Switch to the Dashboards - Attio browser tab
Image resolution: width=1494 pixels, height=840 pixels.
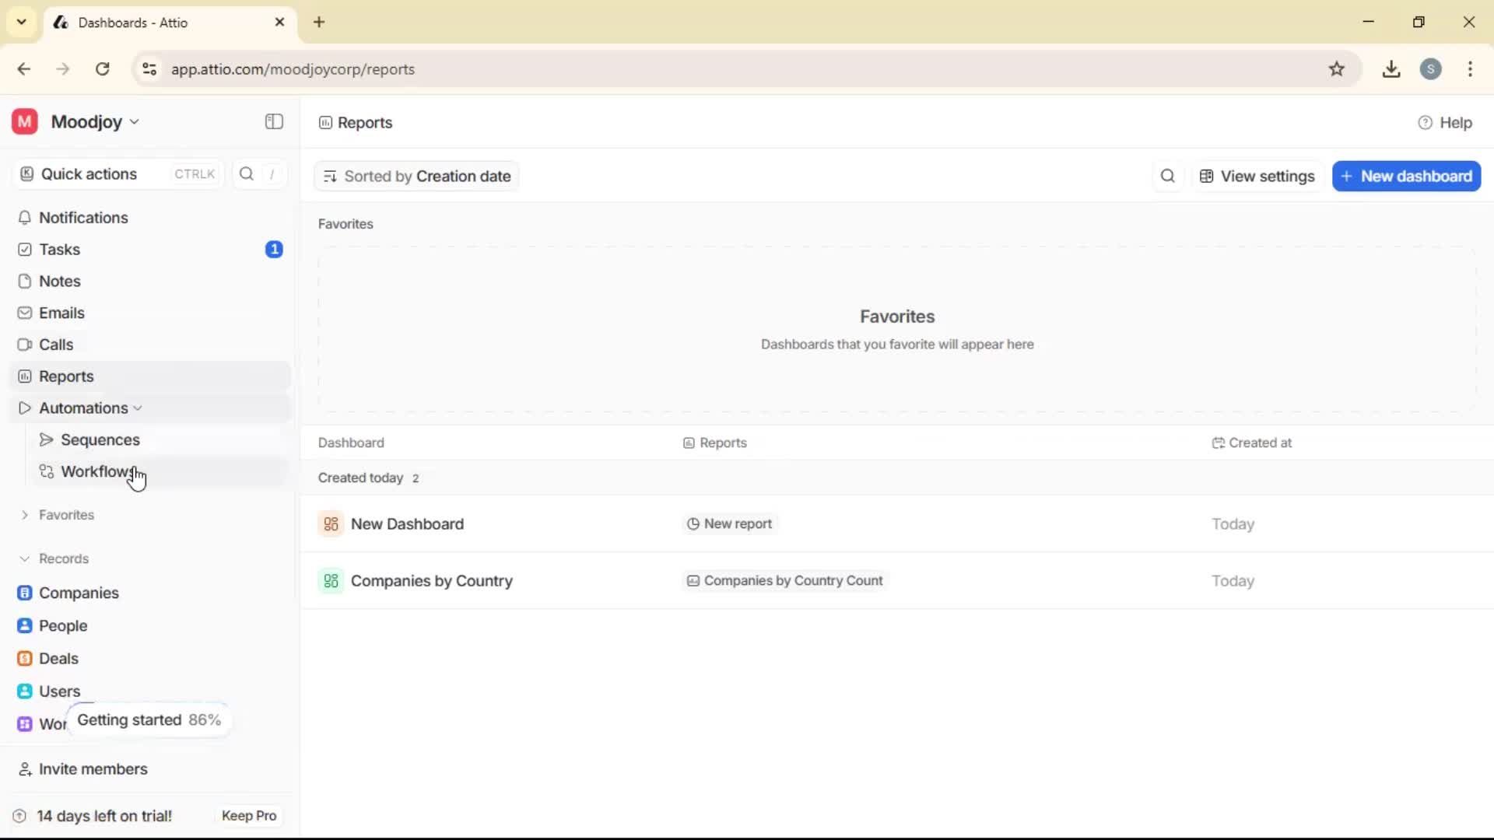(x=156, y=23)
